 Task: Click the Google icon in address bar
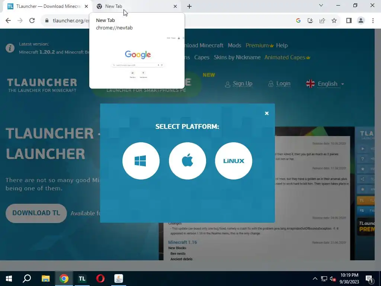click(x=298, y=21)
